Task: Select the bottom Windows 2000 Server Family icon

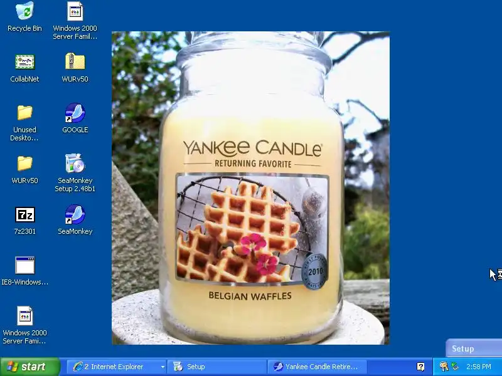Action: (24, 316)
